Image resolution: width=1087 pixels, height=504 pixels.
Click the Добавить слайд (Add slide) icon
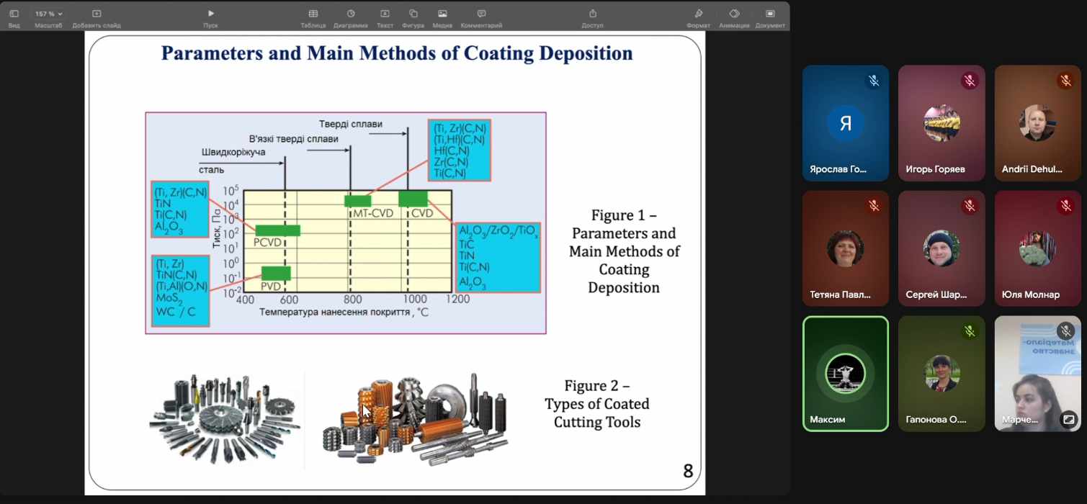97,14
